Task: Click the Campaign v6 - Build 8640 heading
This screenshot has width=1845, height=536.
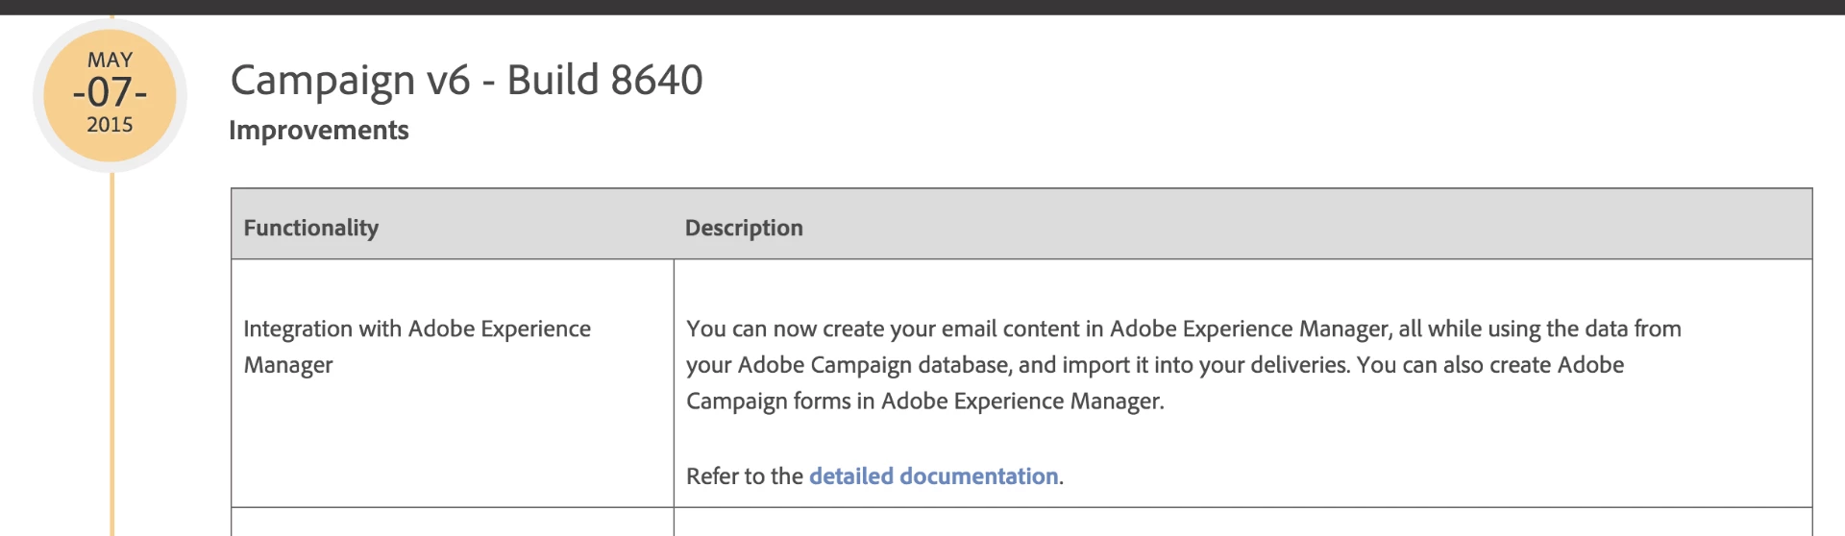Action: [466, 80]
